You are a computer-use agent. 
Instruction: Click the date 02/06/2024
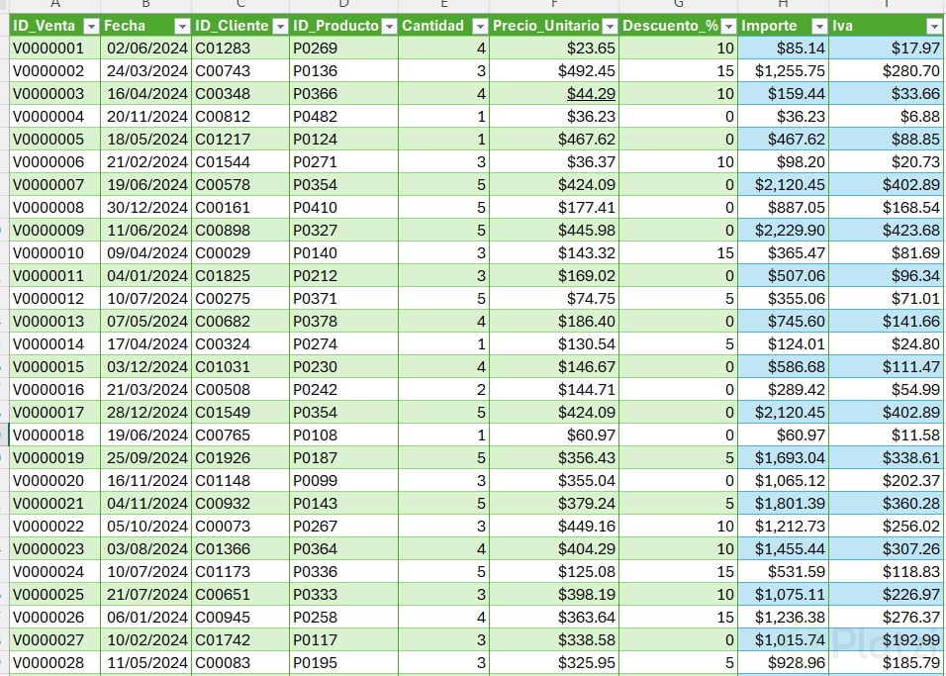point(147,48)
